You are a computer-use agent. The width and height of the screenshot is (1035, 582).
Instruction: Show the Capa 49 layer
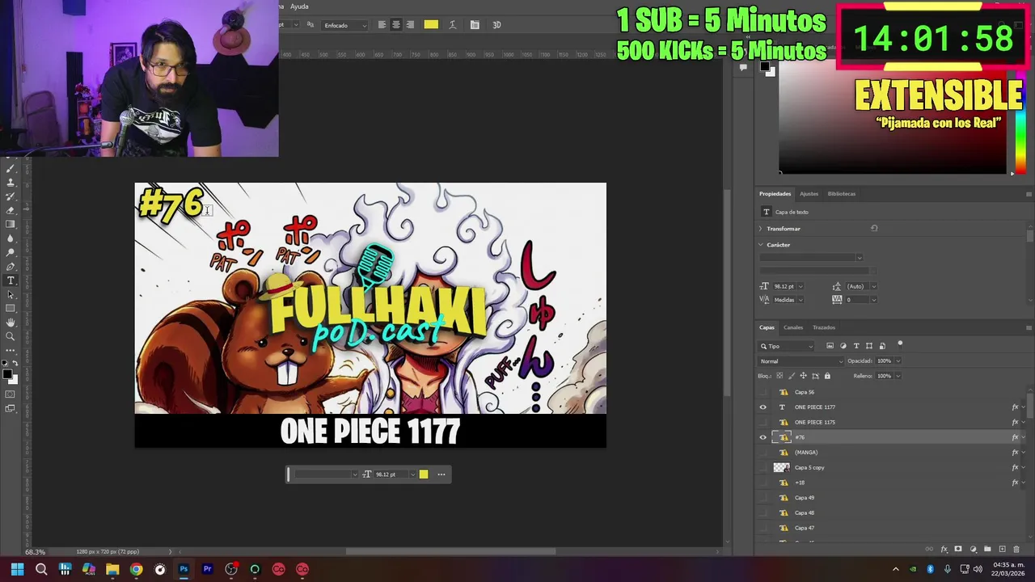[x=763, y=498]
